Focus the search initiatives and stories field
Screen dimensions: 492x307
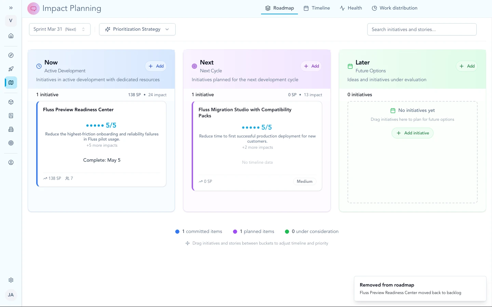click(x=422, y=30)
